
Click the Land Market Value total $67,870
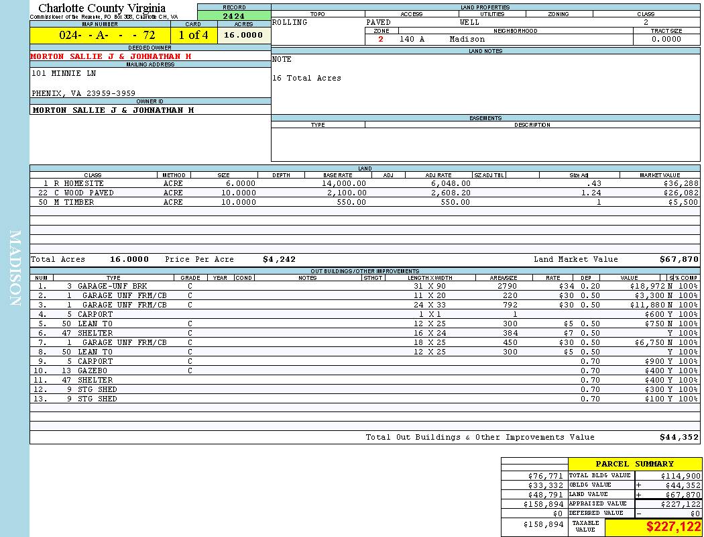679,259
